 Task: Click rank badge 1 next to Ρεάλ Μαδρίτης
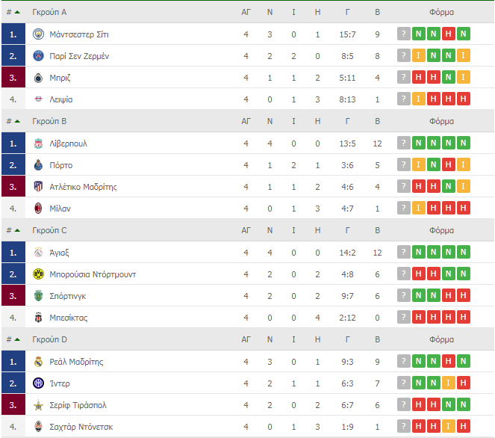pyautogui.click(x=13, y=362)
